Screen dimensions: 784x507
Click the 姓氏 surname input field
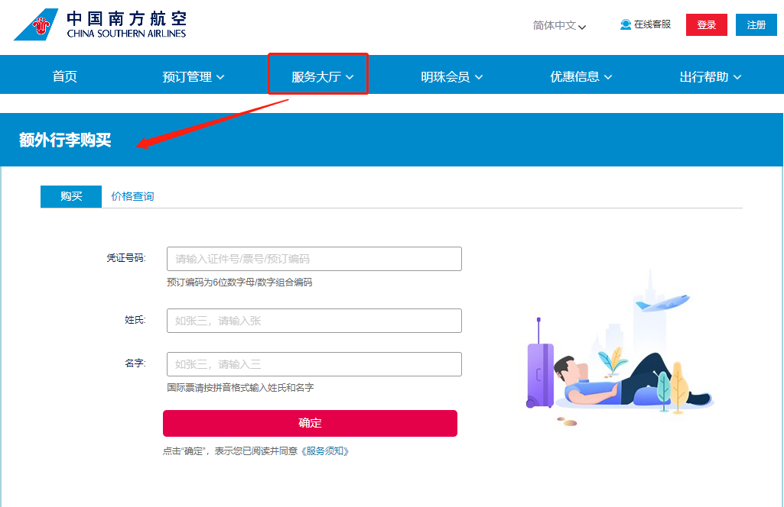tap(314, 321)
